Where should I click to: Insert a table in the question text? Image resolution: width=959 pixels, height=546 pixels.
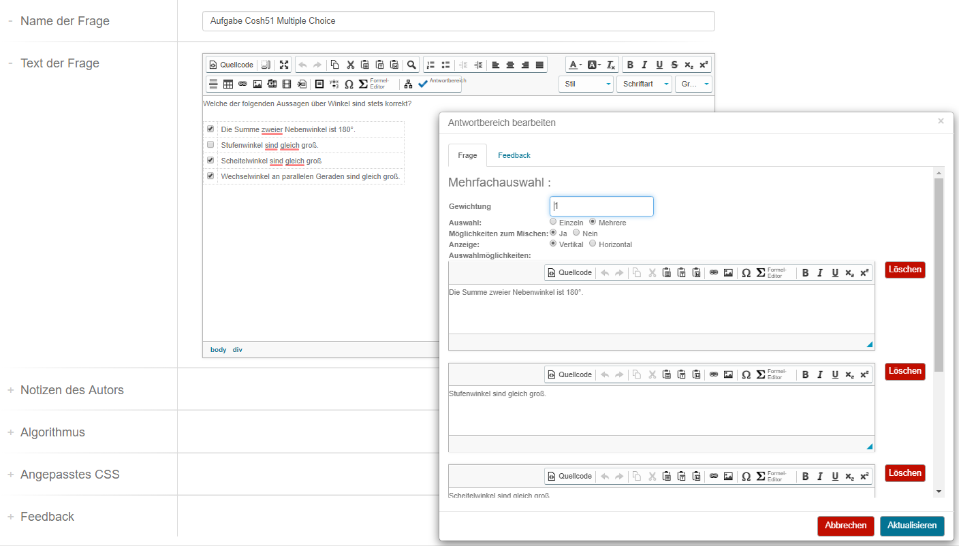point(228,84)
